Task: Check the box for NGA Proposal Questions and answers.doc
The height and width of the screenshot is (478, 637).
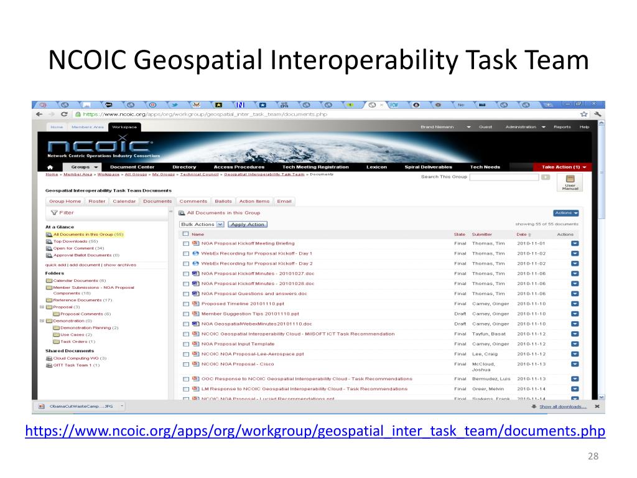Action: [x=185, y=294]
